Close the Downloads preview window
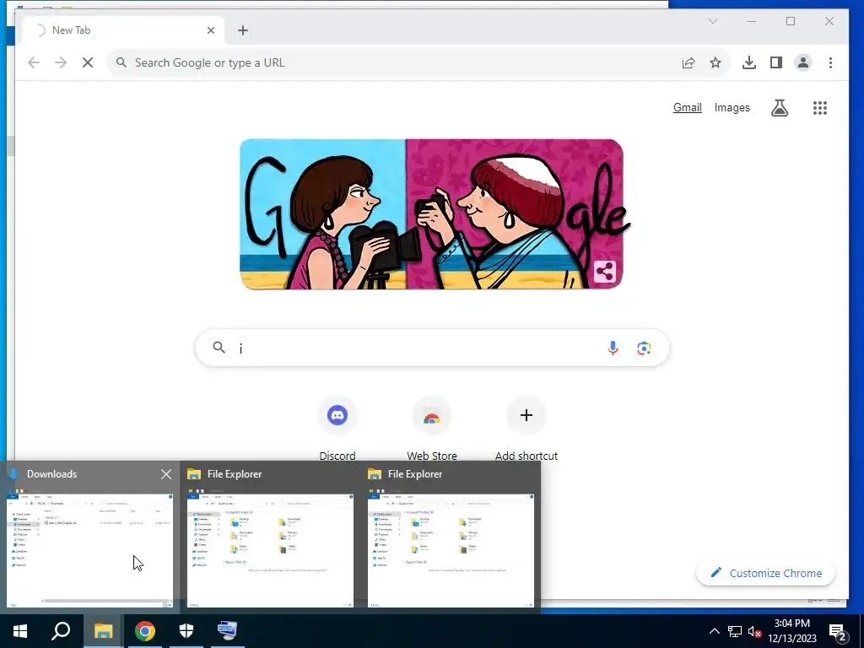This screenshot has width=864, height=648. 166,474
